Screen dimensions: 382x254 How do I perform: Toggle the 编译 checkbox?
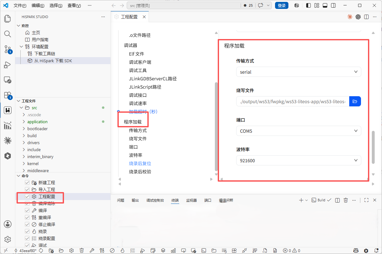point(27,211)
